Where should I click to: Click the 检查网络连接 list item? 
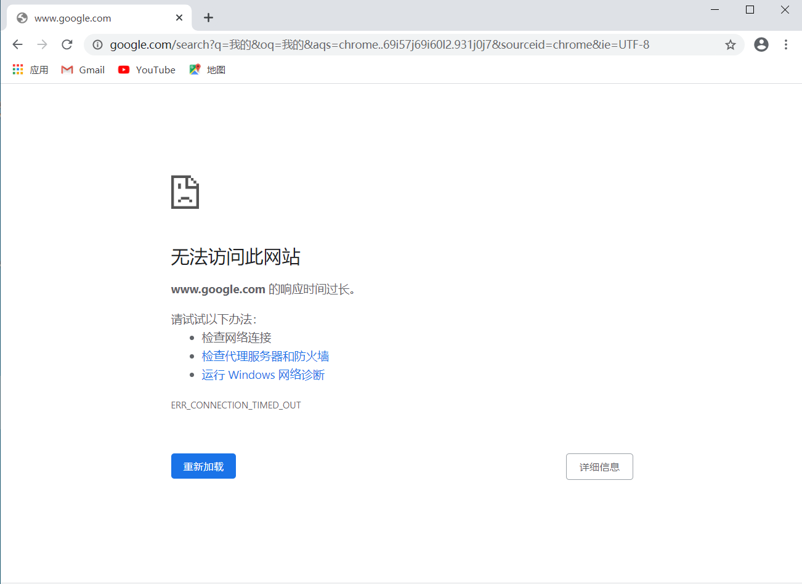(x=237, y=338)
